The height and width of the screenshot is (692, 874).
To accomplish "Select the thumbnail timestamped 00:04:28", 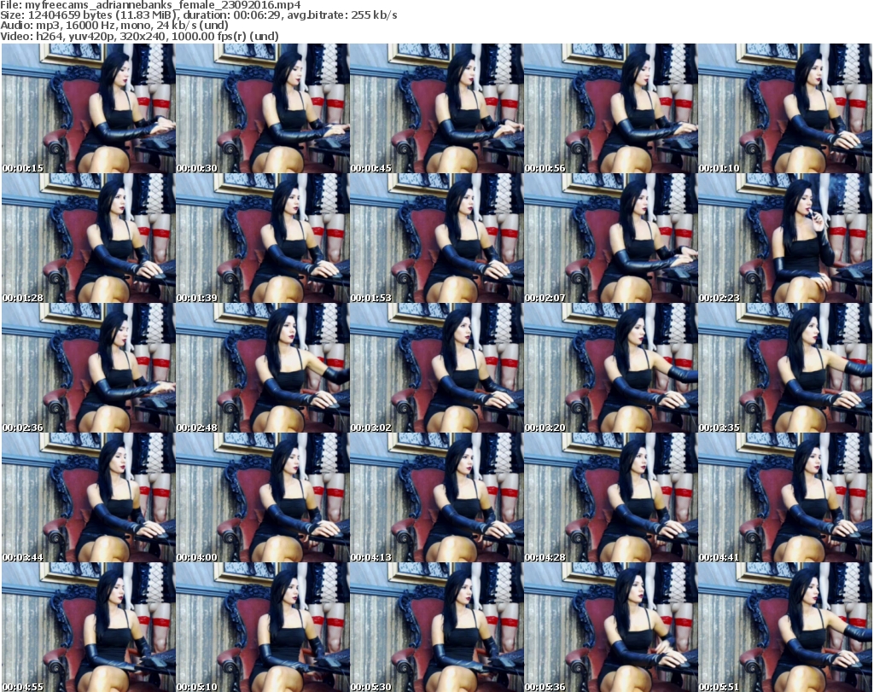I will tap(610, 497).
